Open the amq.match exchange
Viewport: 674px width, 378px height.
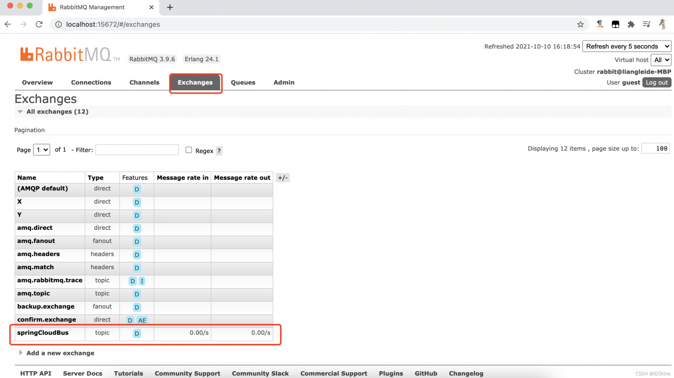35,267
